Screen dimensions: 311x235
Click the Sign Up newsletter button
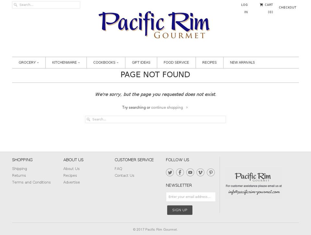[180, 210]
